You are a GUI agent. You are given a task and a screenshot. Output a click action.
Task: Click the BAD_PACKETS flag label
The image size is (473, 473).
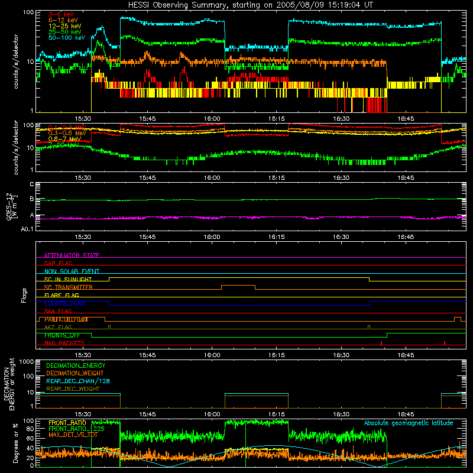pos(64,343)
